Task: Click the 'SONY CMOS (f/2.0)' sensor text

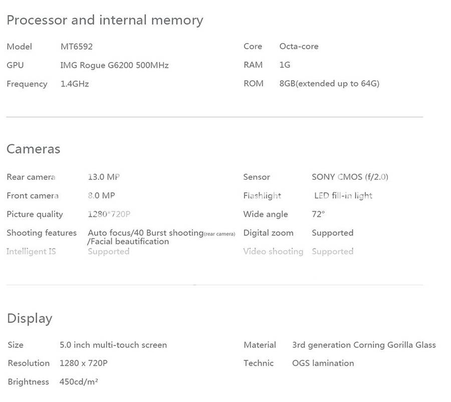Action: [x=350, y=177]
